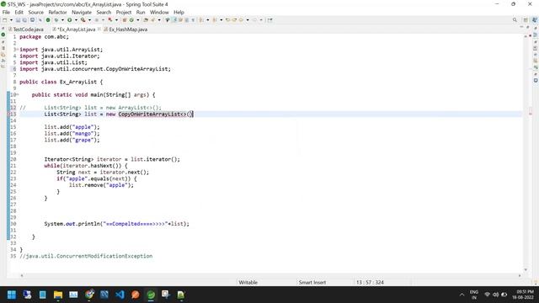Click the vertical scrollbar down arrow
Screen dimensions: 539x303
tap(526, 269)
